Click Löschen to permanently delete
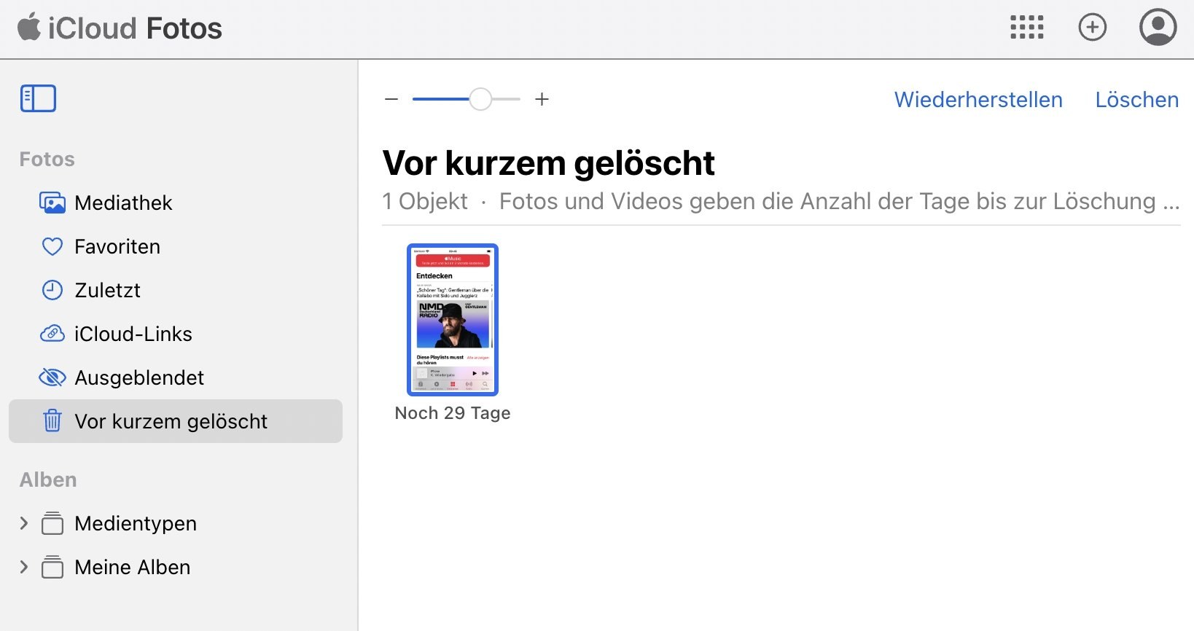Image resolution: width=1194 pixels, height=631 pixels. [x=1137, y=99]
